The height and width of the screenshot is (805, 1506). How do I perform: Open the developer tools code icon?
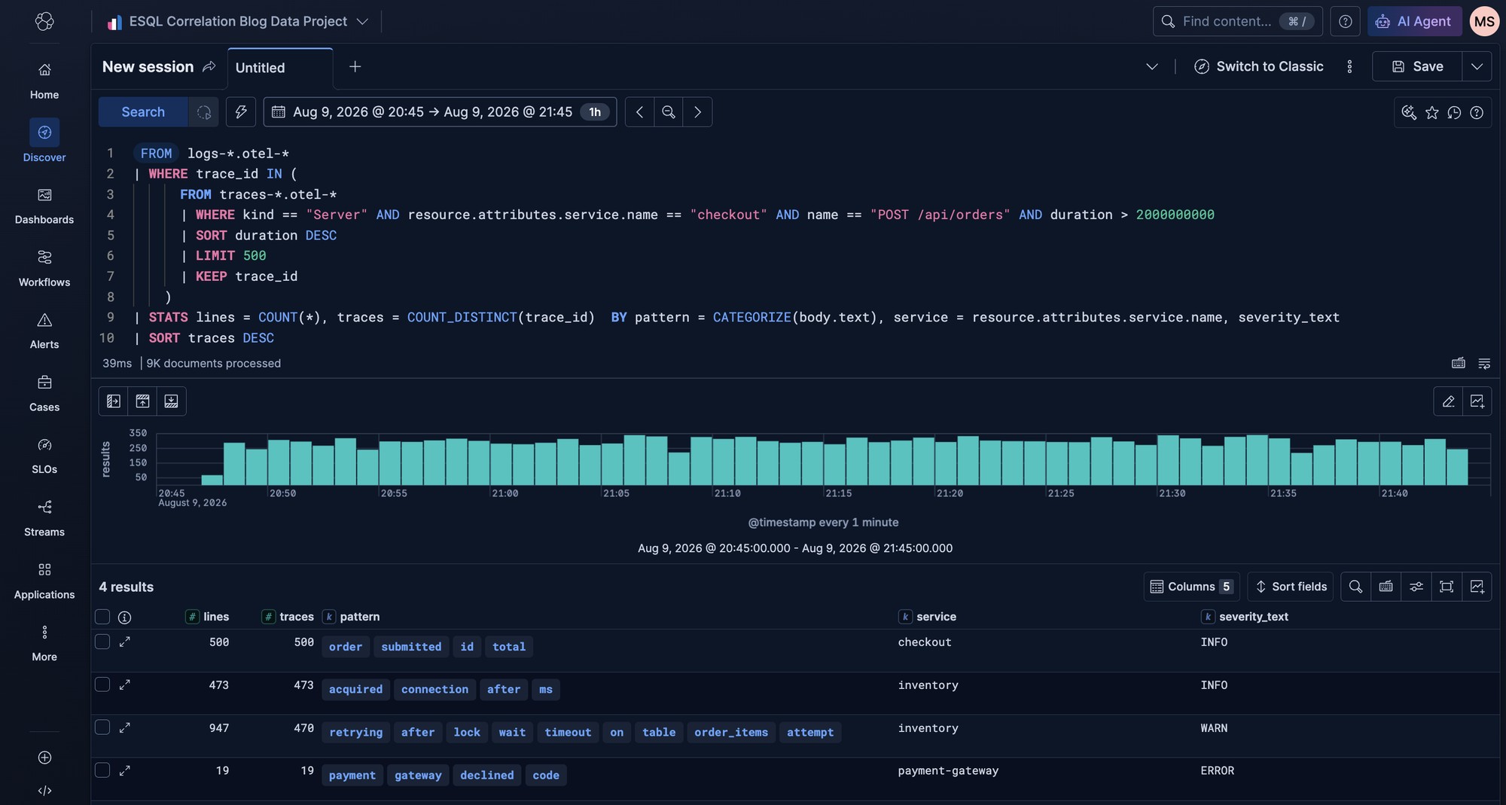point(44,791)
